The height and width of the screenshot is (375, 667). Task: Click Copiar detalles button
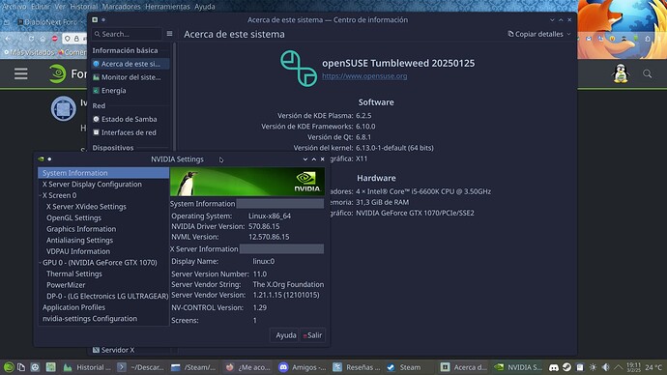pyautogui.click(x=539, y=34)
